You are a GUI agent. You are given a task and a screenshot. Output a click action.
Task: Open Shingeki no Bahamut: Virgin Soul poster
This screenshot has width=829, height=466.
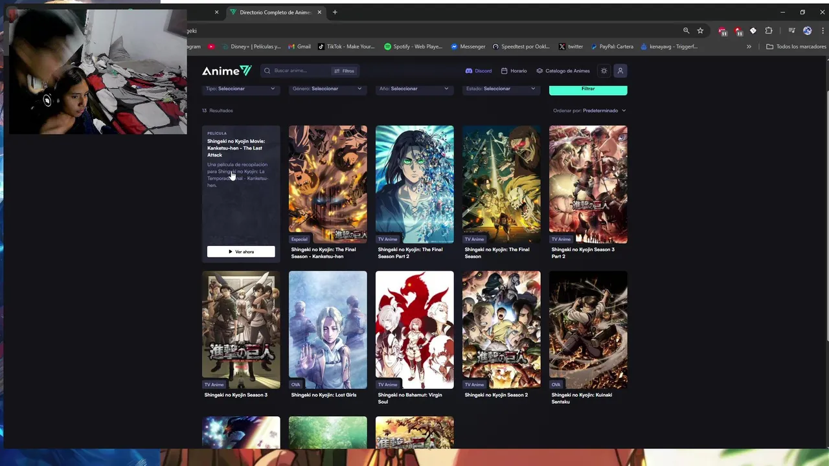click(x=414, y=329)
